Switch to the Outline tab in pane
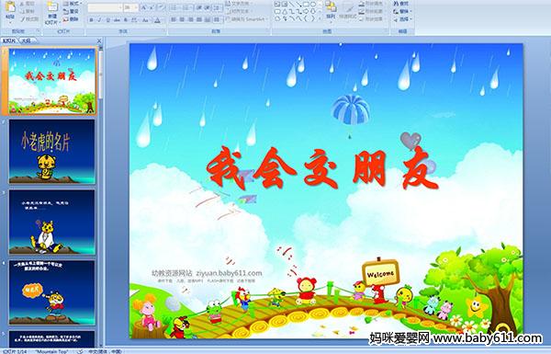 (27, 40)
